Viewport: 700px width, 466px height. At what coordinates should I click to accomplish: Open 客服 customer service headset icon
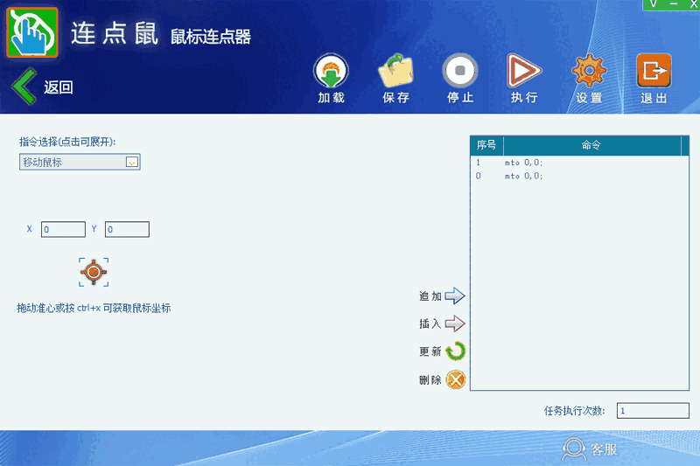coord(574,449)
